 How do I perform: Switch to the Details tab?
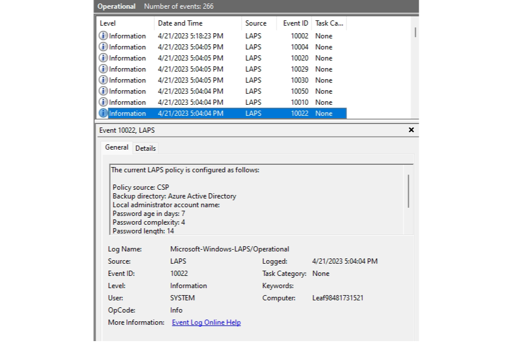pos(146,148)
